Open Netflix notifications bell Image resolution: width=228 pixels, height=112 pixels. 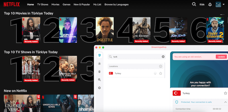210,5
